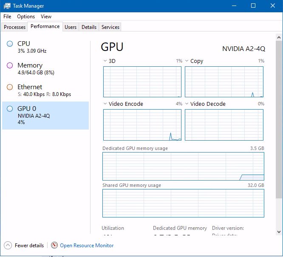Click the Shared GPU memory usage graph
The height and width of the screenshot is (257, 283).
tap(183, 203)
